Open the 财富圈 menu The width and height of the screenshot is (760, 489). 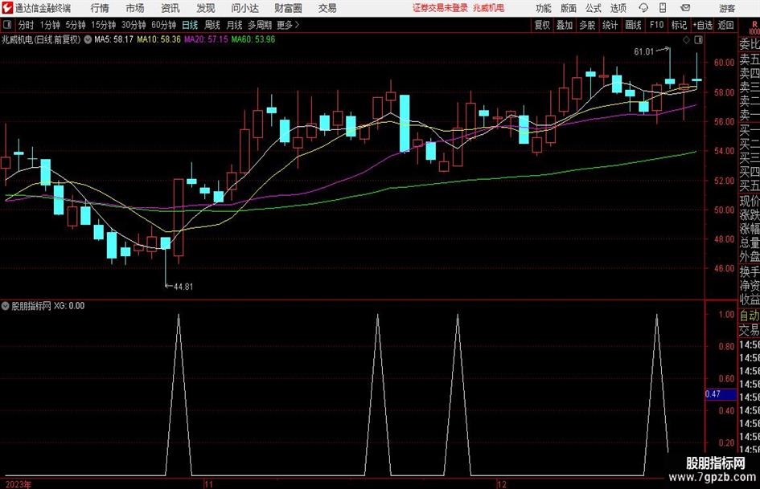[288, 8]
